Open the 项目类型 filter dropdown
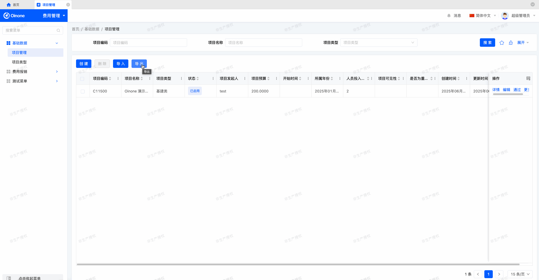Image resolution: width=539 pixels, height=280 pixels. (x=378, y=43)
